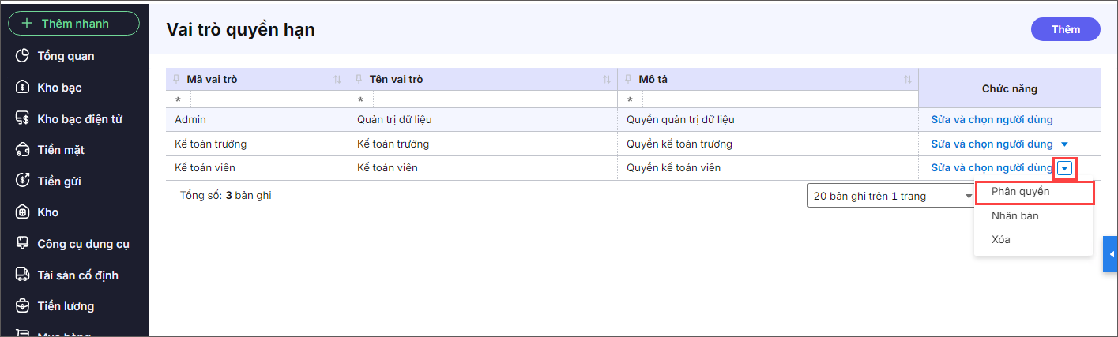Expand the Kế toán trưởng row action dropdown
The width and height of the screenshot is (1118, 337).
pyautogui.click(x=1064, y=144)
